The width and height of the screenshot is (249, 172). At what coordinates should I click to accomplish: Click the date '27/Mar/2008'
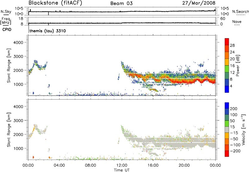(x=199, y=3)
